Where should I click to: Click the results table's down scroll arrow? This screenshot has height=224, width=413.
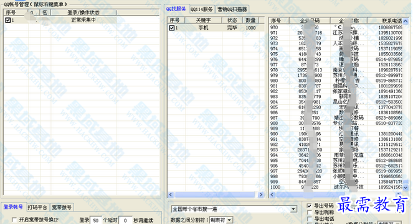coord(406,188)
